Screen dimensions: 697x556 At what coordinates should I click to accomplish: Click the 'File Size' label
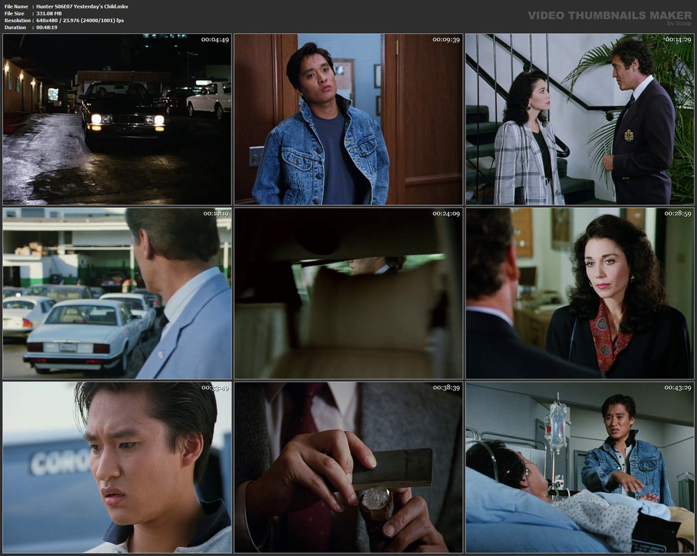pyautogui.click(x=14, y=14)
